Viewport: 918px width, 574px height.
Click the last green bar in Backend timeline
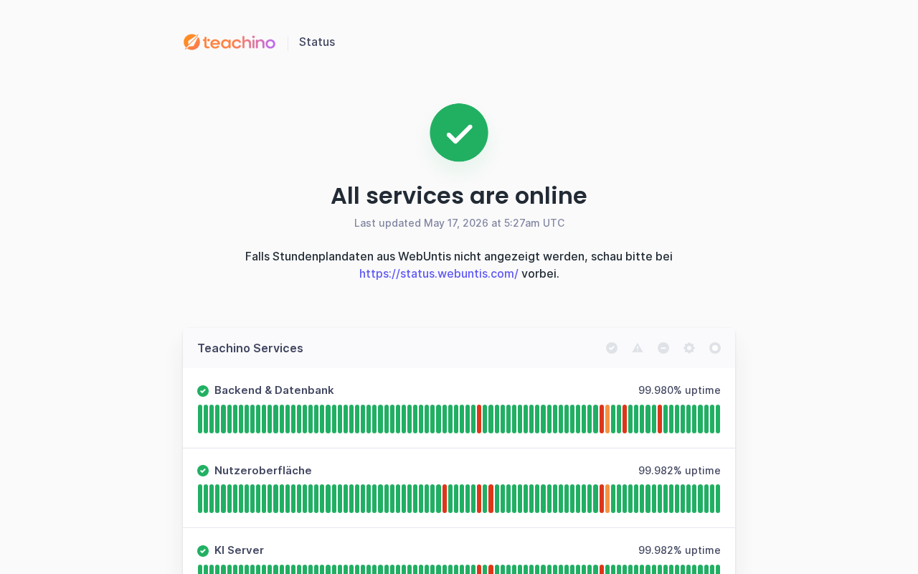coord(718,419)
